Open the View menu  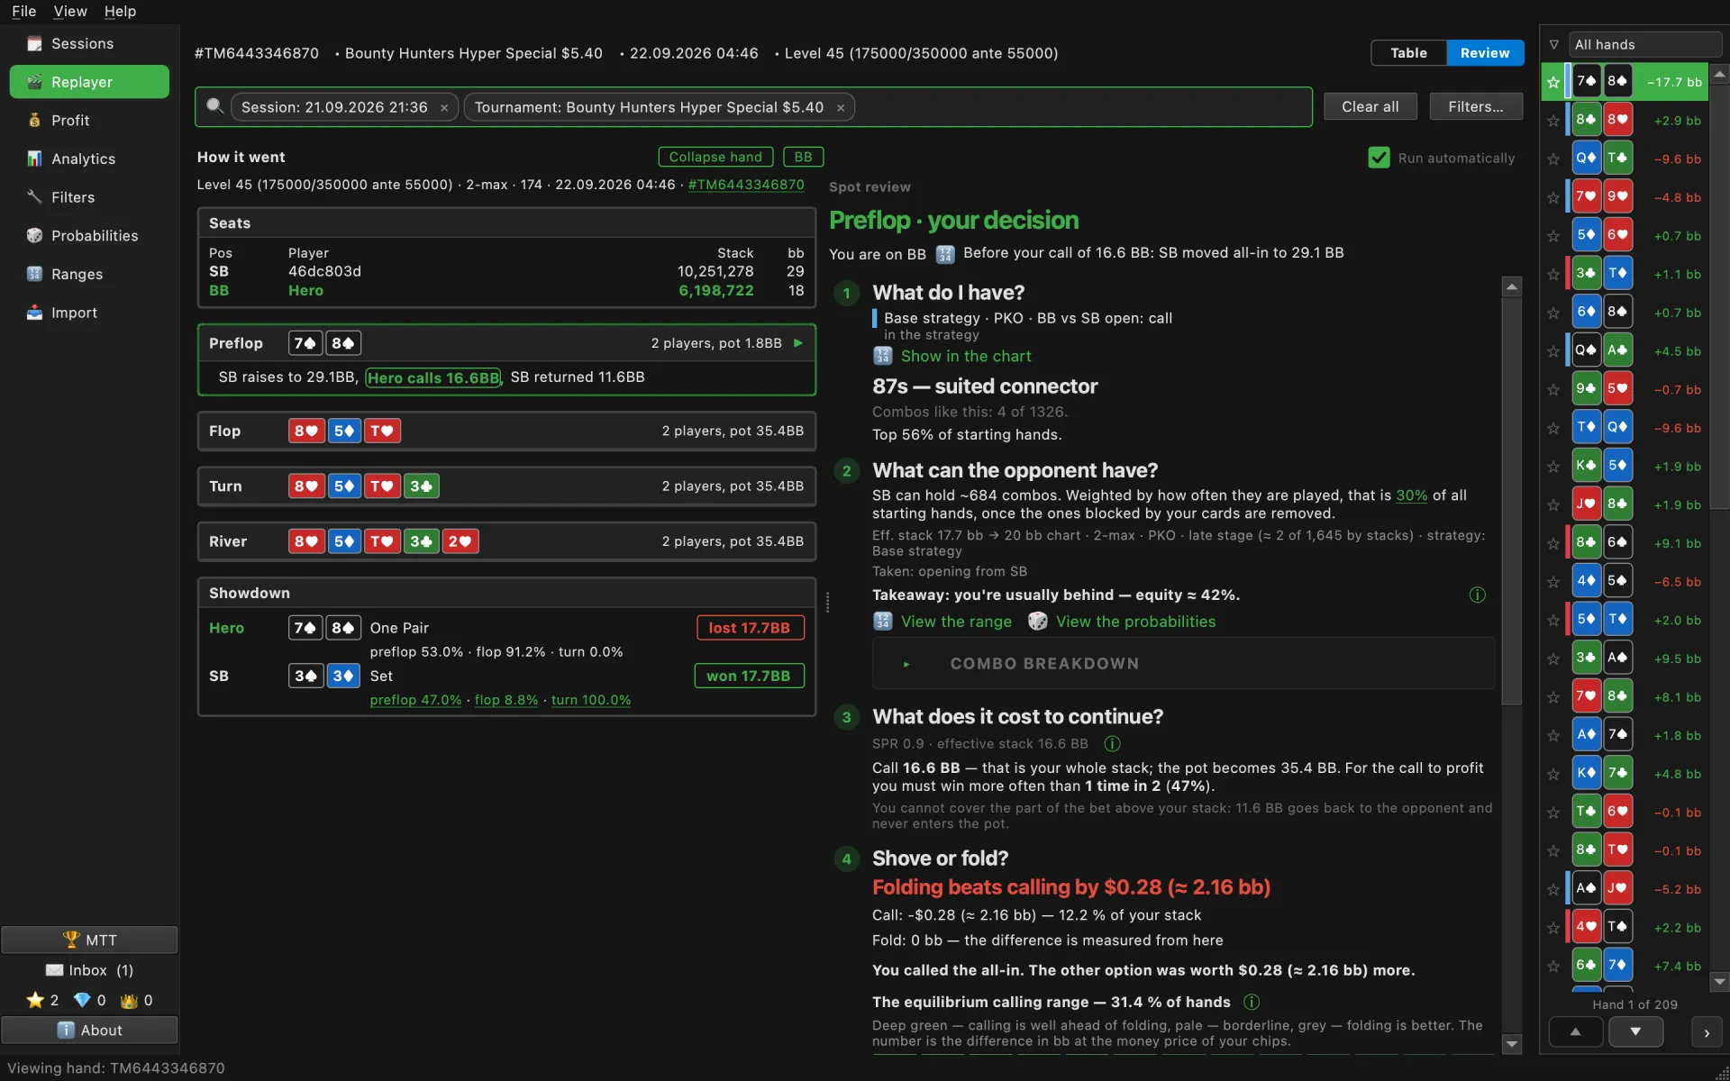[x=70, y=11]
